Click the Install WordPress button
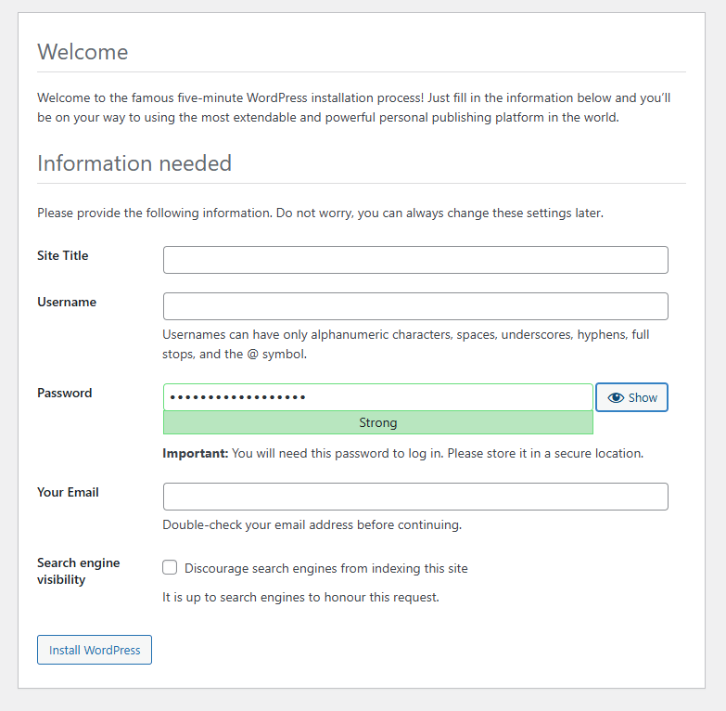Image resolution: width=726 pixels, height=711 pixels. click(95, 650)
